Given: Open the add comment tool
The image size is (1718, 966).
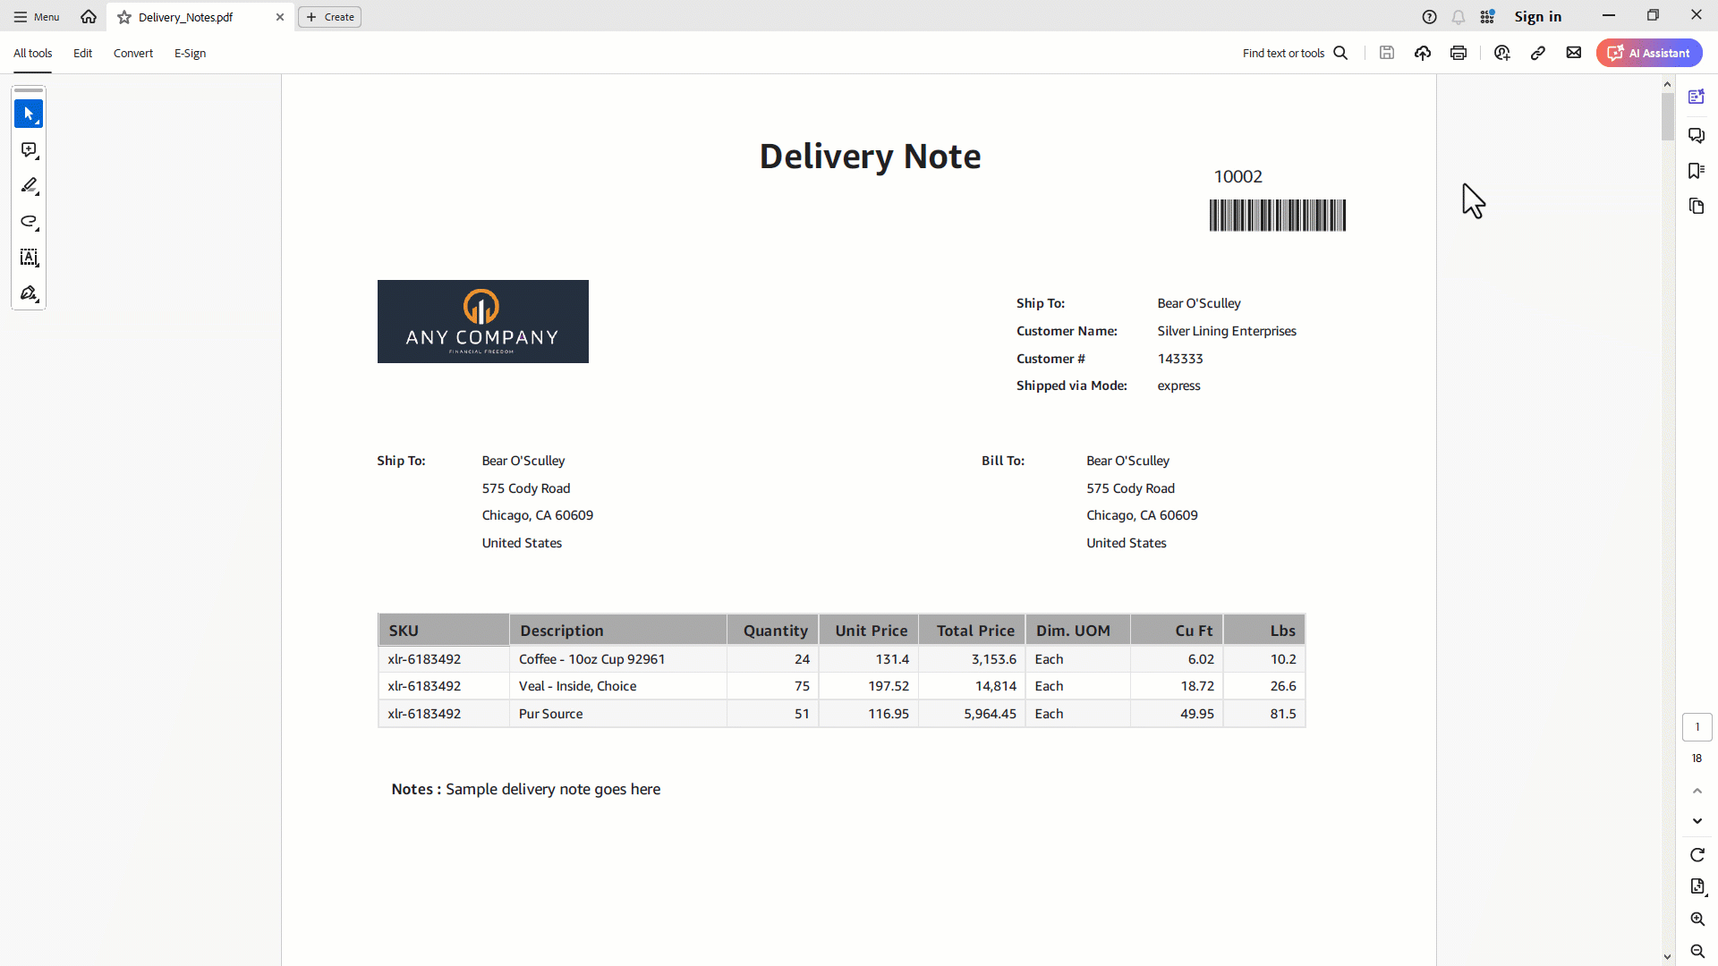Looking at the screenshot, I should (29, 150).
